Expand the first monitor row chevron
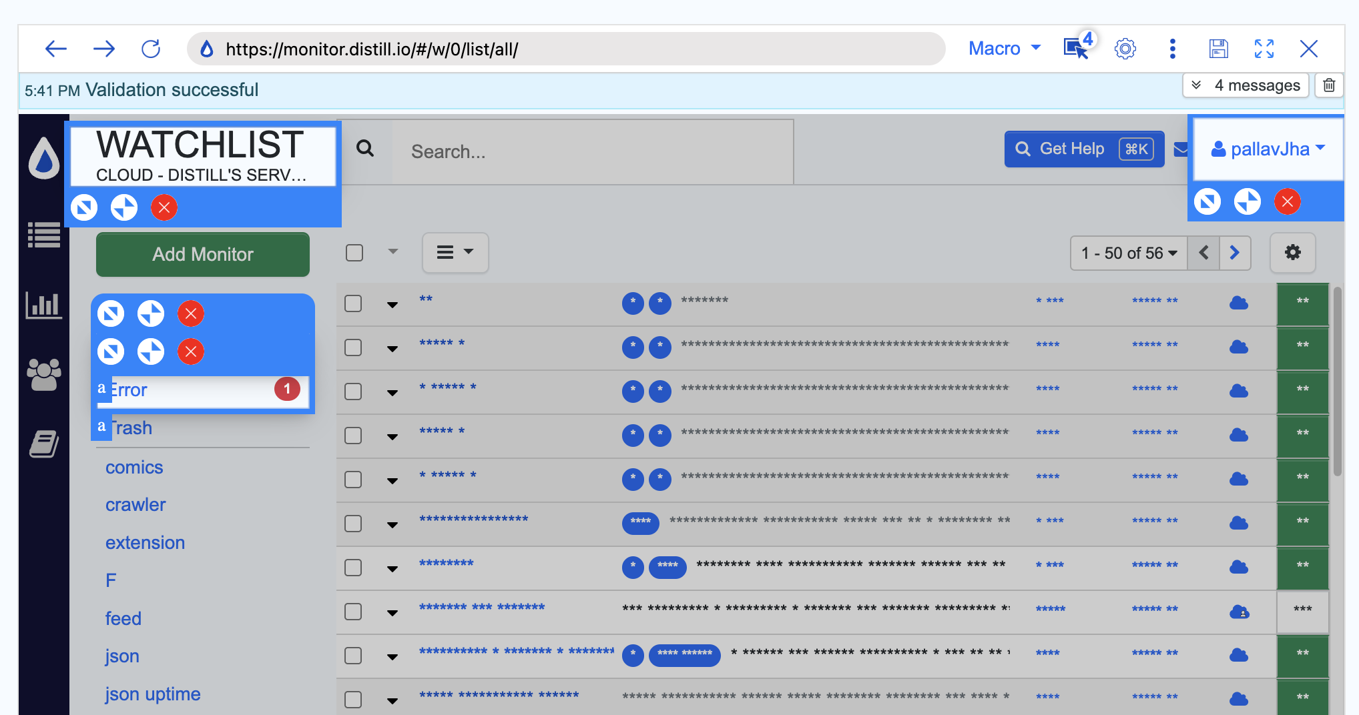 pyautogui.click(x=392, y=304)
